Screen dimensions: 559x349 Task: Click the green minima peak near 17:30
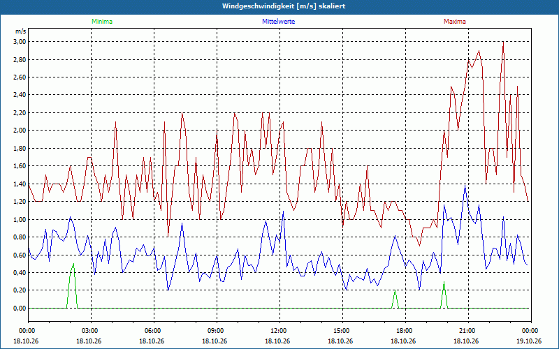[x=395, y=290]
